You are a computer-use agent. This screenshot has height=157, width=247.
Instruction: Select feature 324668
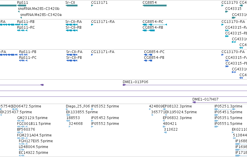[76, 124]
